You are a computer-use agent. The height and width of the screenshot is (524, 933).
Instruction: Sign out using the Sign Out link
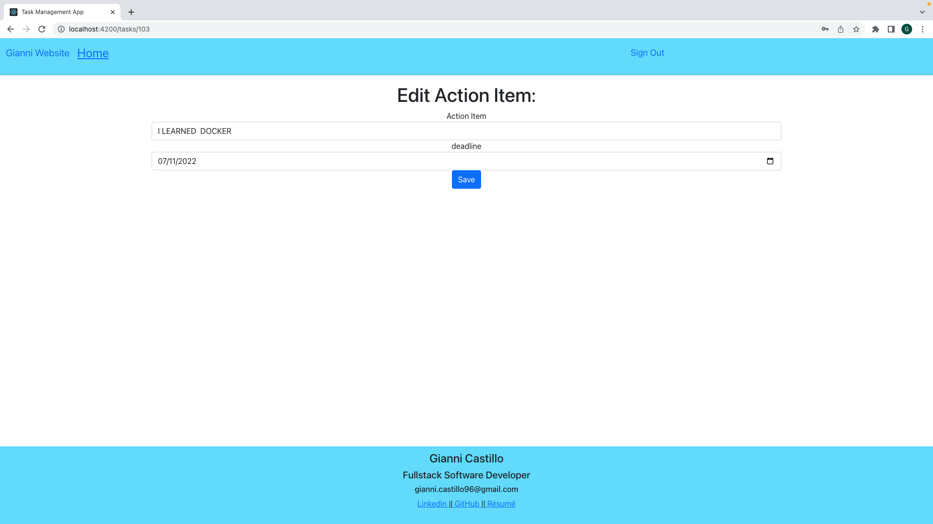coord(647,52)
